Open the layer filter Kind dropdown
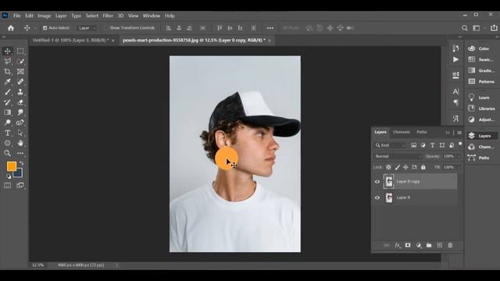The image size is (500, 281). (390, 145)
